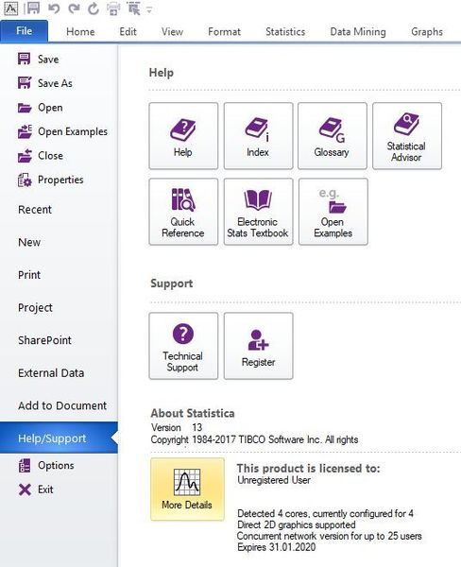Switch to the View ribbon tab
Viewport: 461px width, 567px height.
(x=172, y=32)
